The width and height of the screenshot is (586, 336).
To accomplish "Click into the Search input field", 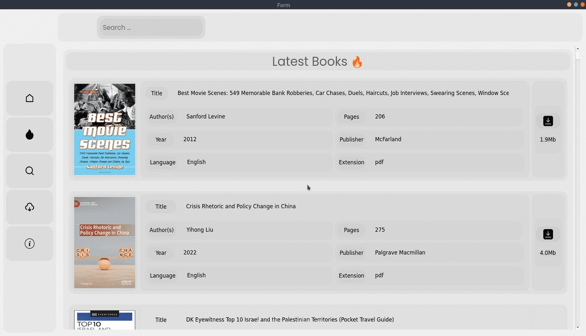I will click(x=151, y=28).
